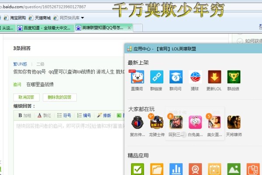Open the 回到三... game icon
This screenshot has height=175, width=262.
coord(176,122)
